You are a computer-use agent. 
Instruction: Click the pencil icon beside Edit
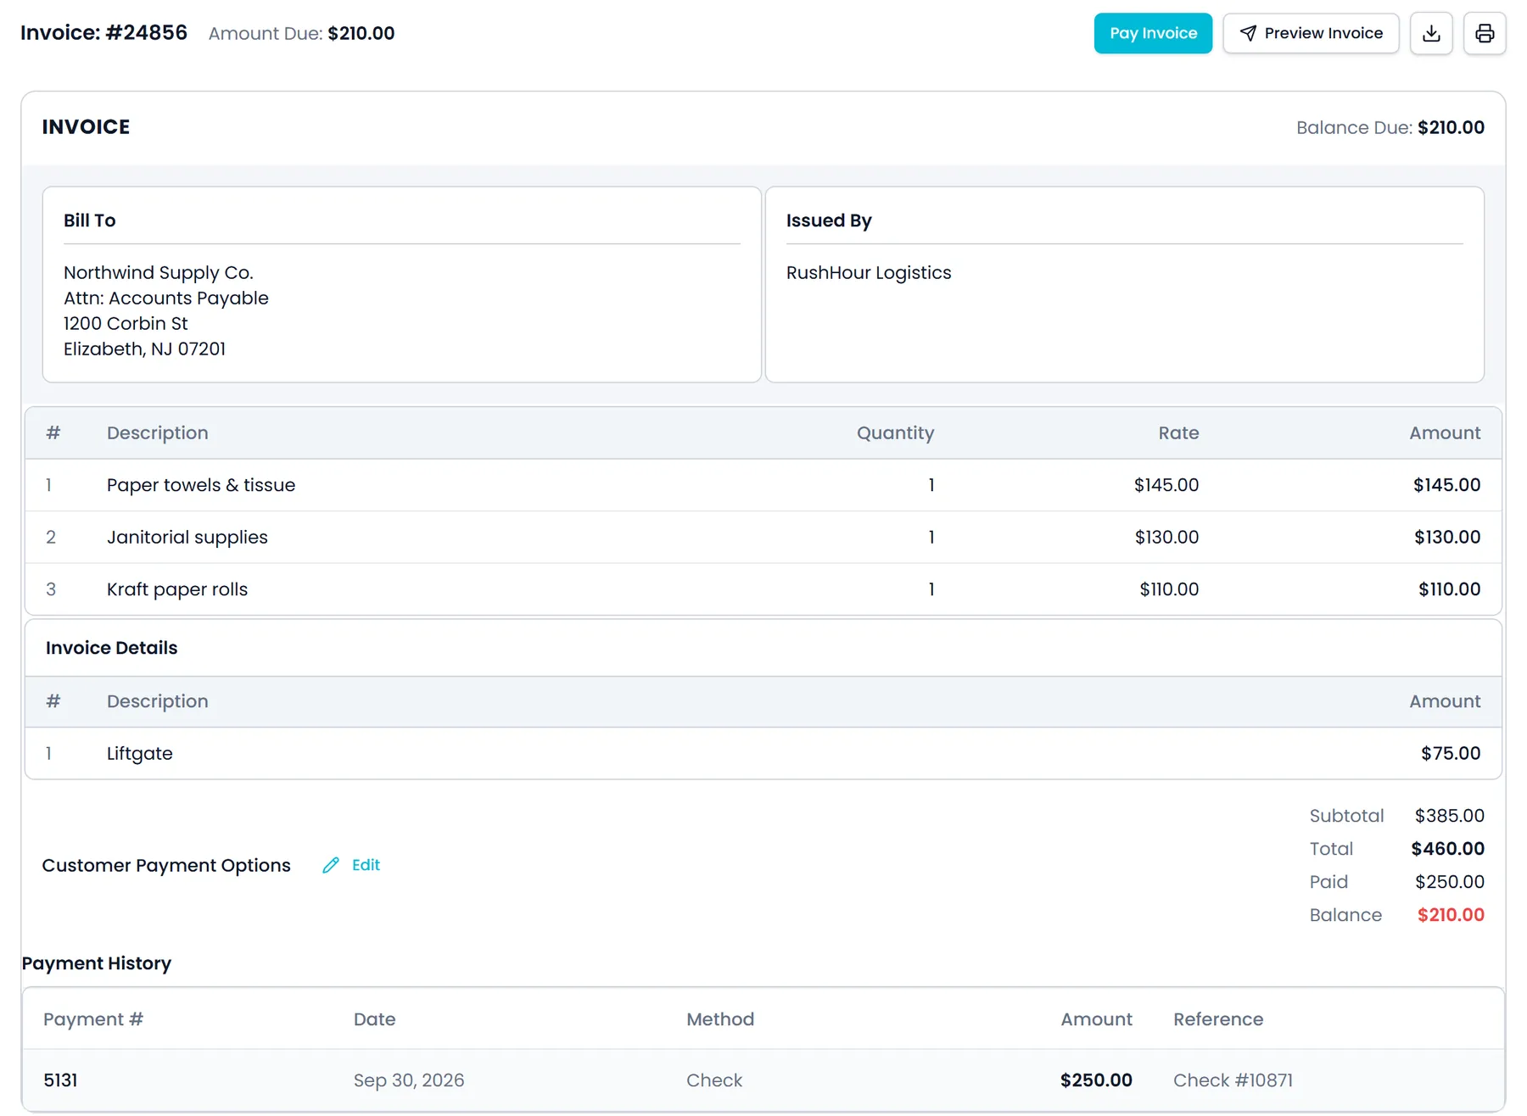point(331,865)
